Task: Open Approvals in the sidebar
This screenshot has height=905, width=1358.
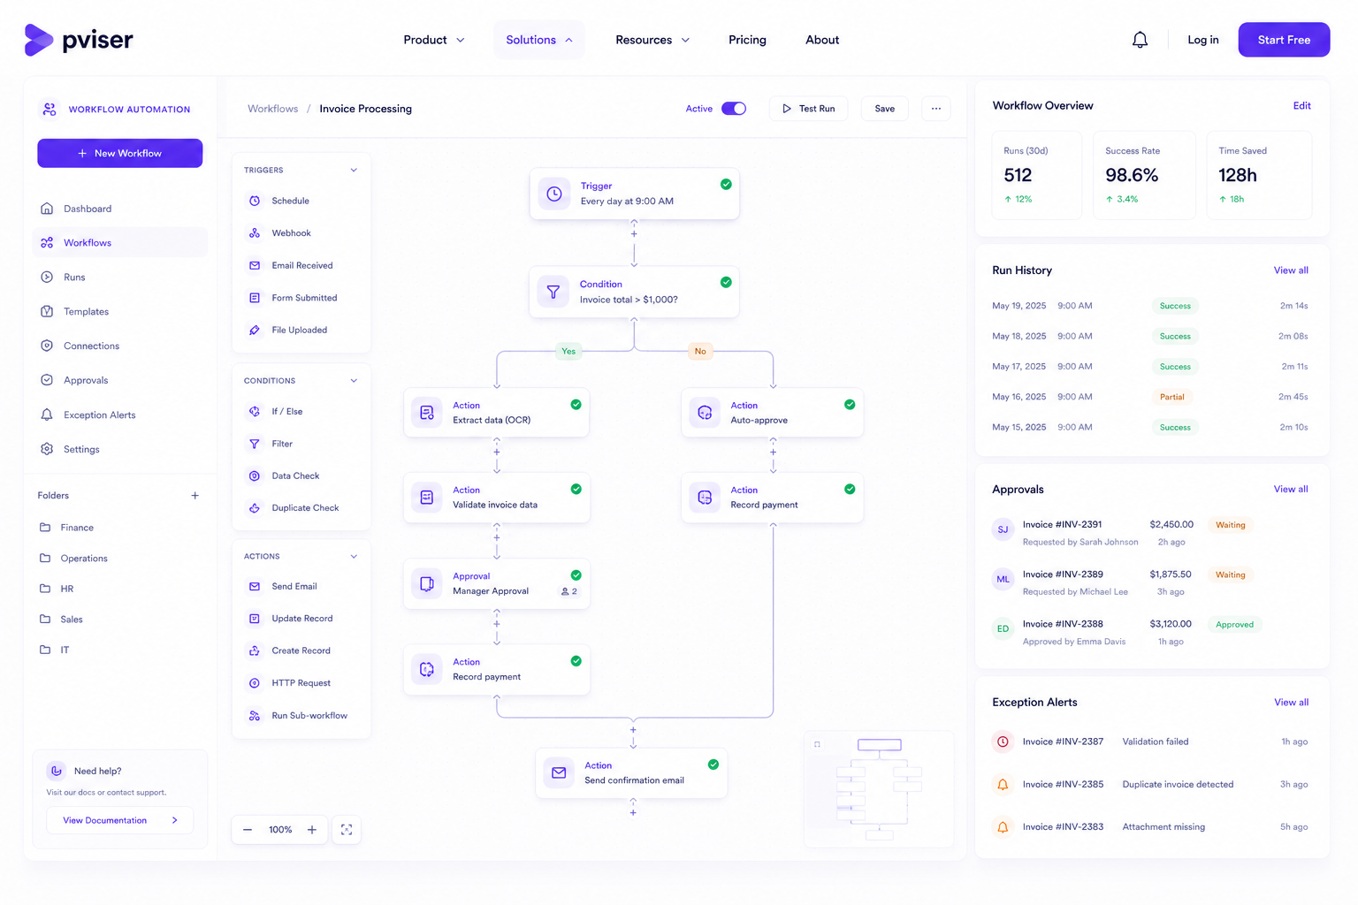Action: 120,381
